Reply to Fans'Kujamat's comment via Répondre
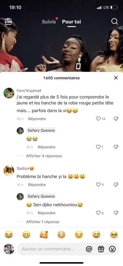123x266 pixels. coord(37,119)
